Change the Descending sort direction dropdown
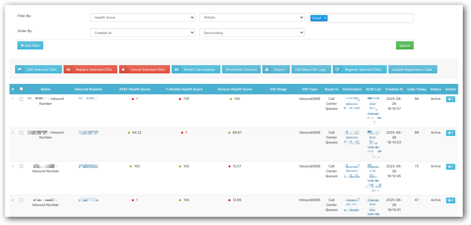Screen dimensions: 471x225 [x=252, y=33]
